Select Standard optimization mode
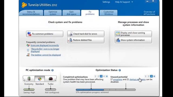Image resolution: width=173 pixels, height=97 pixels. pos(40,79)
